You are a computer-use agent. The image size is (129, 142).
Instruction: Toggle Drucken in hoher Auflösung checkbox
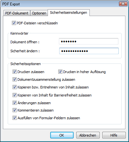coord(60,72)
